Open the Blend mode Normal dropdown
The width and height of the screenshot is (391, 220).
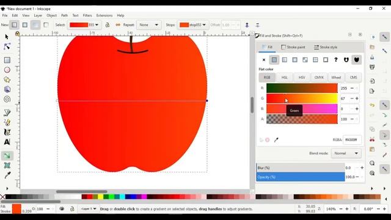tap(346, 153)
